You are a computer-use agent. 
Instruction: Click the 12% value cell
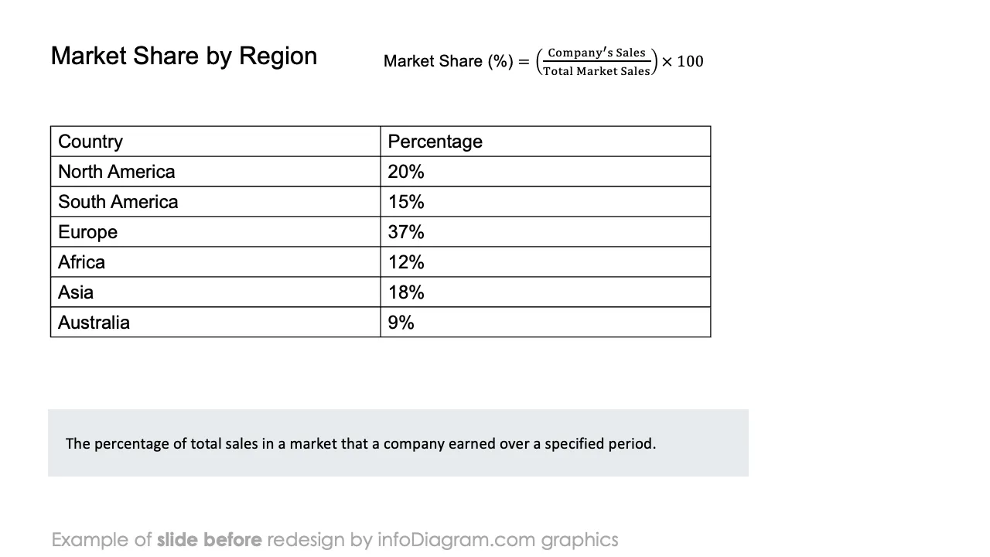pyautogui.click(x=545, y=262)
